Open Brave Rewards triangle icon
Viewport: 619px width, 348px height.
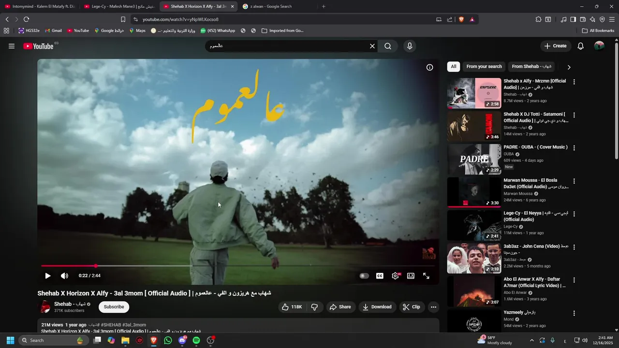[x=472, y=19]
